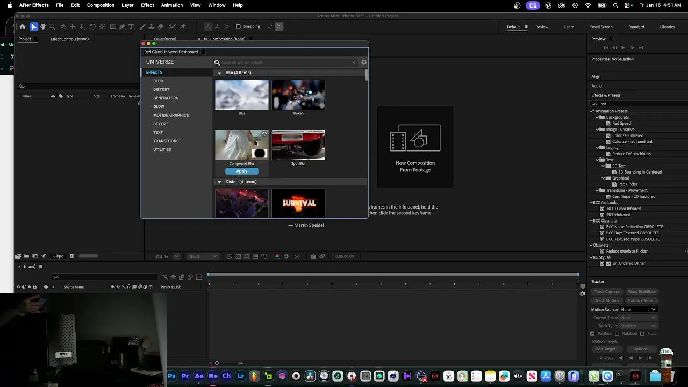Screen dimensions: 688x387
Task: Select the Type text tool
Action: point(131,26)
